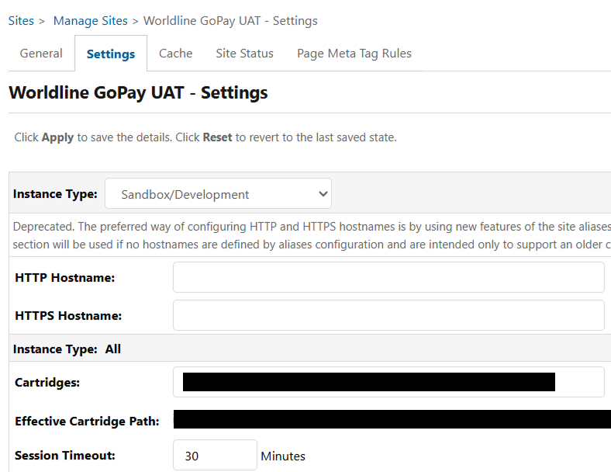Click the 'Click Apply to save' instruction text
Screen dimensions: 611x472
pyautogui.click(x=205, y=137)
